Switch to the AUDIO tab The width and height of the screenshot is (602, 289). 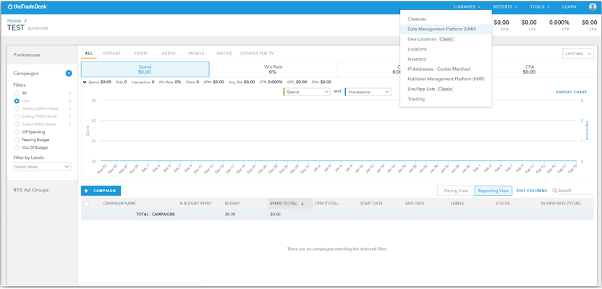(x=169, y=53)
